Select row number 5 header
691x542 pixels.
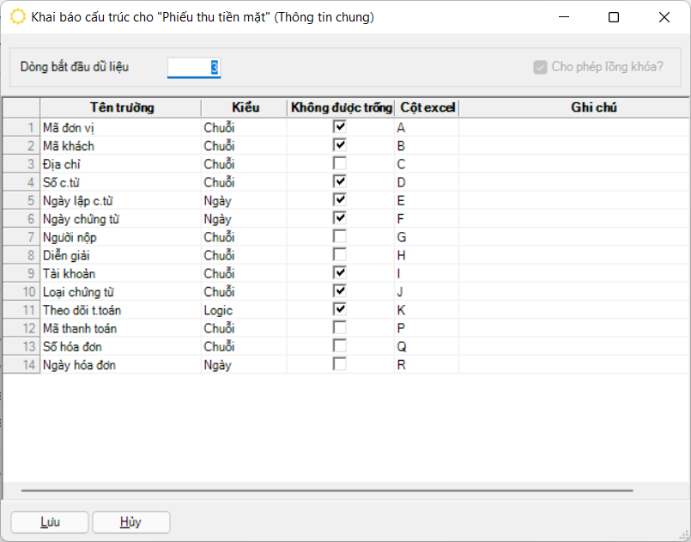coord(21,200)
